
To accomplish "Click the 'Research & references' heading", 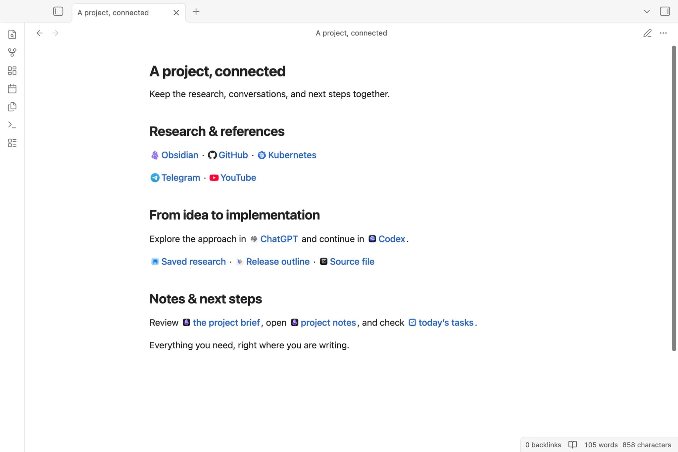I will pos(217,131).
